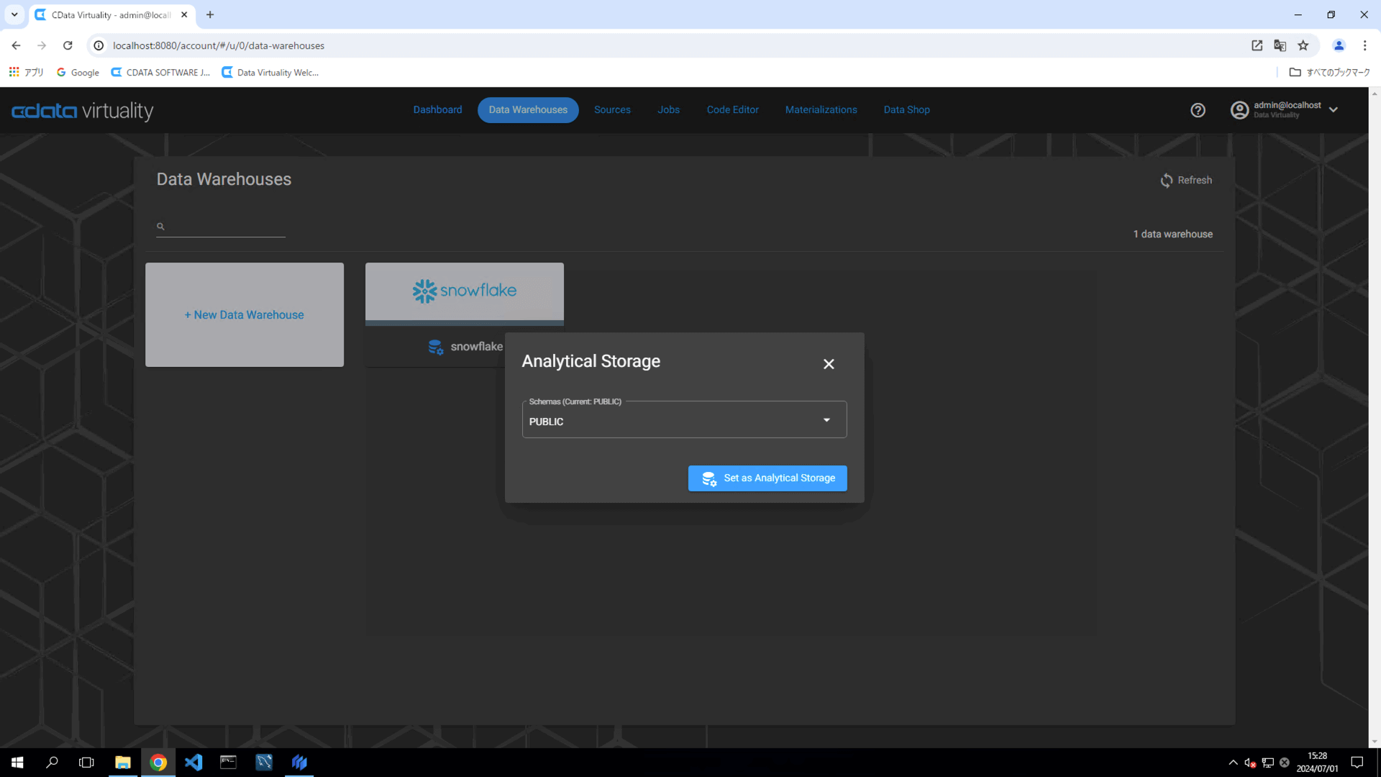Open Visual Studio Code from taskbar

point(193,762)
